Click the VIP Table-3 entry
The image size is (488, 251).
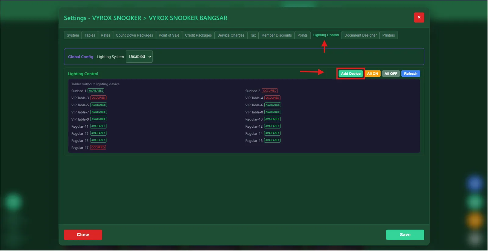pos(89,98)
